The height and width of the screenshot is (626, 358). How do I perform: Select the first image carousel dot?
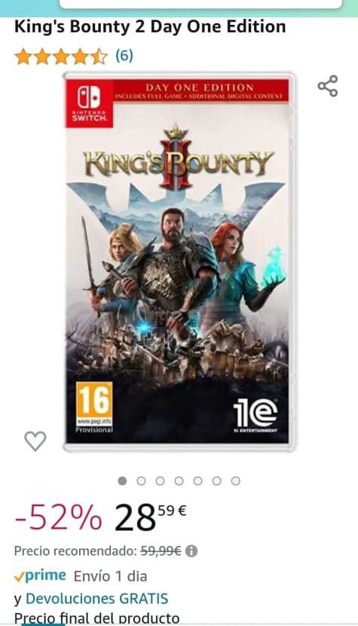point(122,481)
